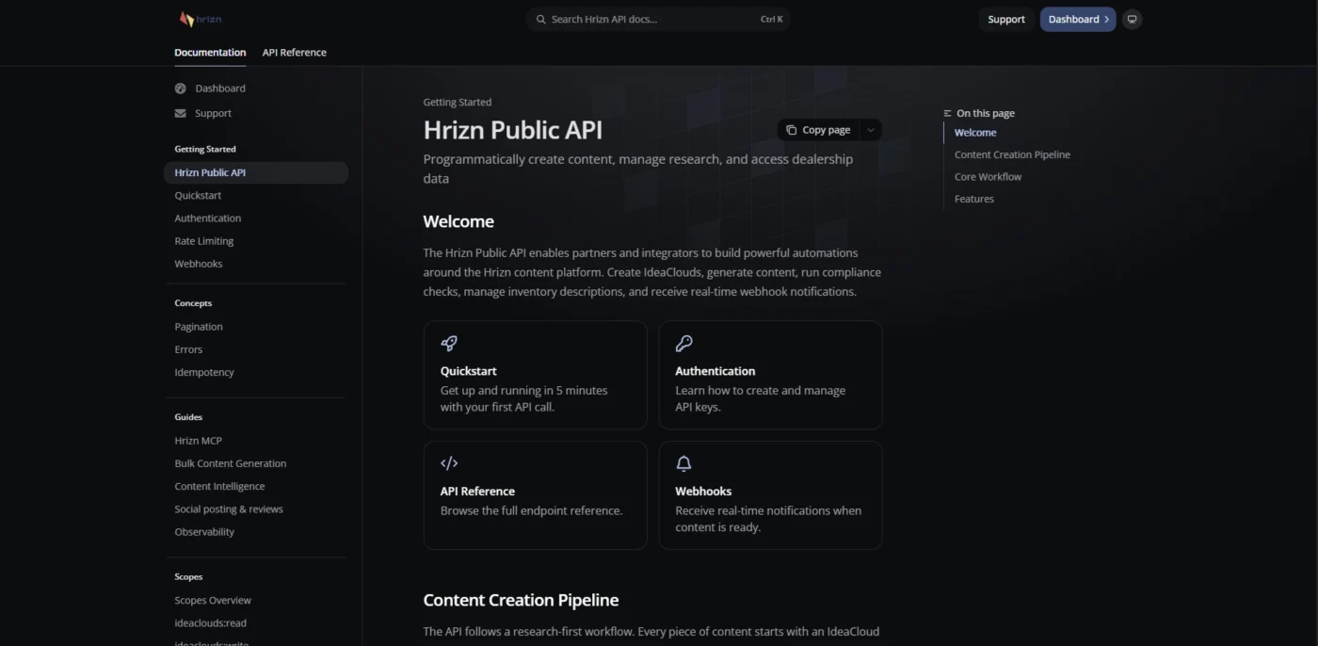Toggle the theme mode monitor icon
Screen dimensions: 1318x646
click(1133, 19)
